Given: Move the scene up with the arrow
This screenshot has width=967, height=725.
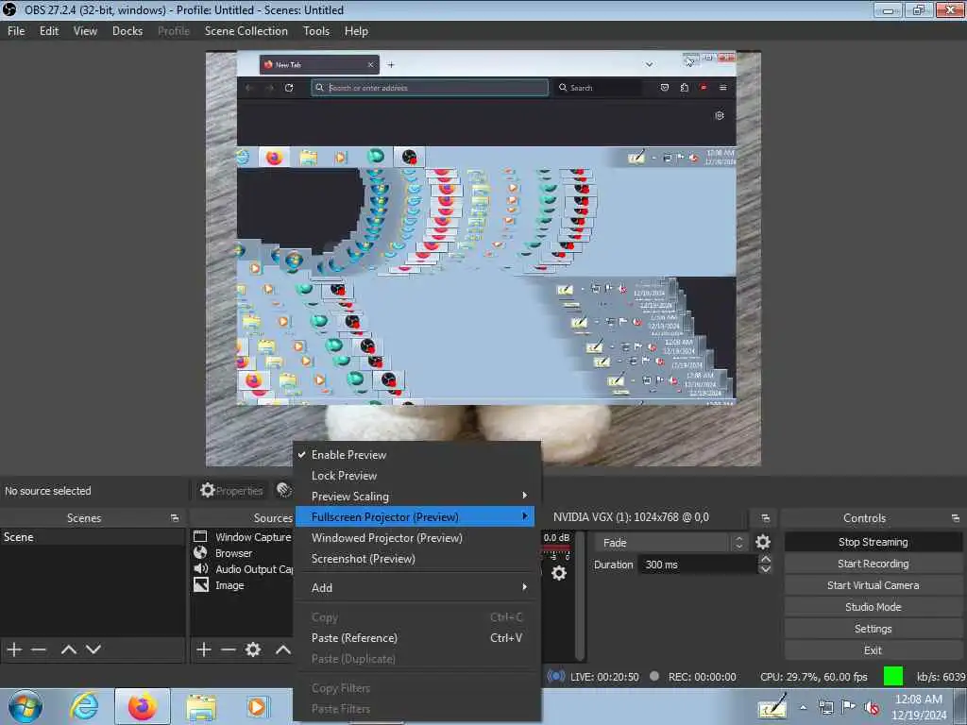Looking at the screenshot, I should tap(68, 649).
